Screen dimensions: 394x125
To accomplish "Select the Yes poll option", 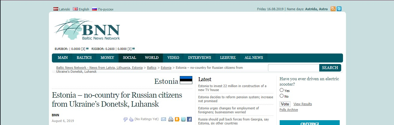I will 281,90.
